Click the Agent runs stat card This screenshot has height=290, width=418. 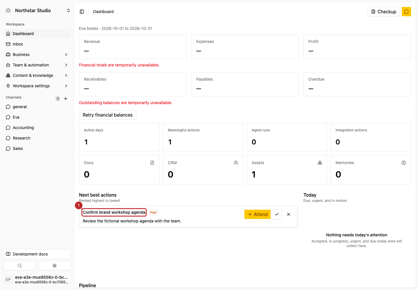pos(287,137)
